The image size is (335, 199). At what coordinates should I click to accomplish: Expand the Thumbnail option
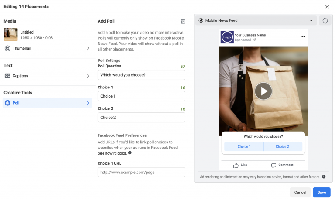click(47, 48)
